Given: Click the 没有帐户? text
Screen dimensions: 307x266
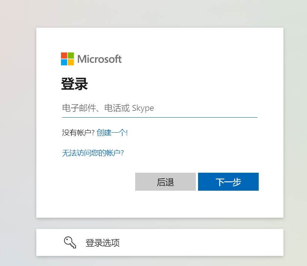Looking at the screenshot, I should click(x=78, y=133).
